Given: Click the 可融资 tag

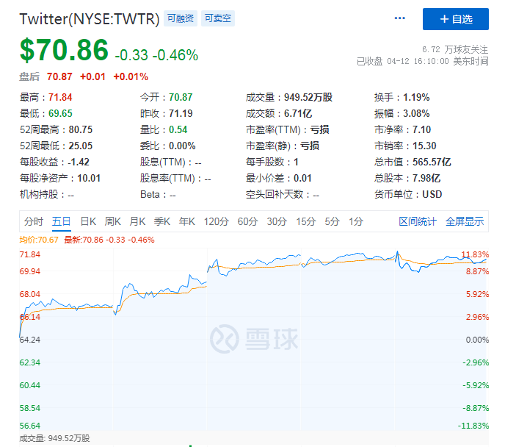Looking at the screenshot, I should [181, 19].
